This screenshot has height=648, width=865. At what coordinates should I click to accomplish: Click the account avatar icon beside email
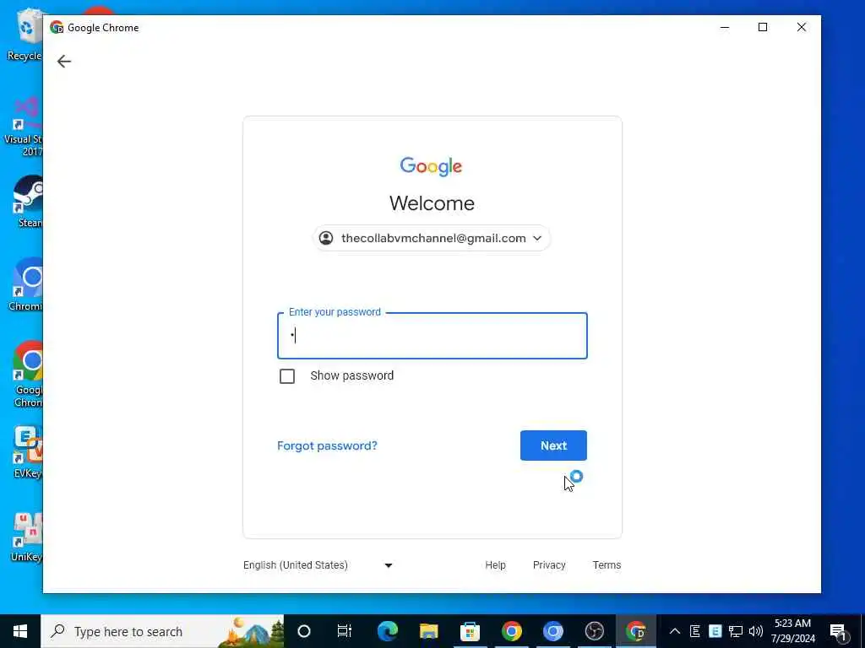[326, 238]
